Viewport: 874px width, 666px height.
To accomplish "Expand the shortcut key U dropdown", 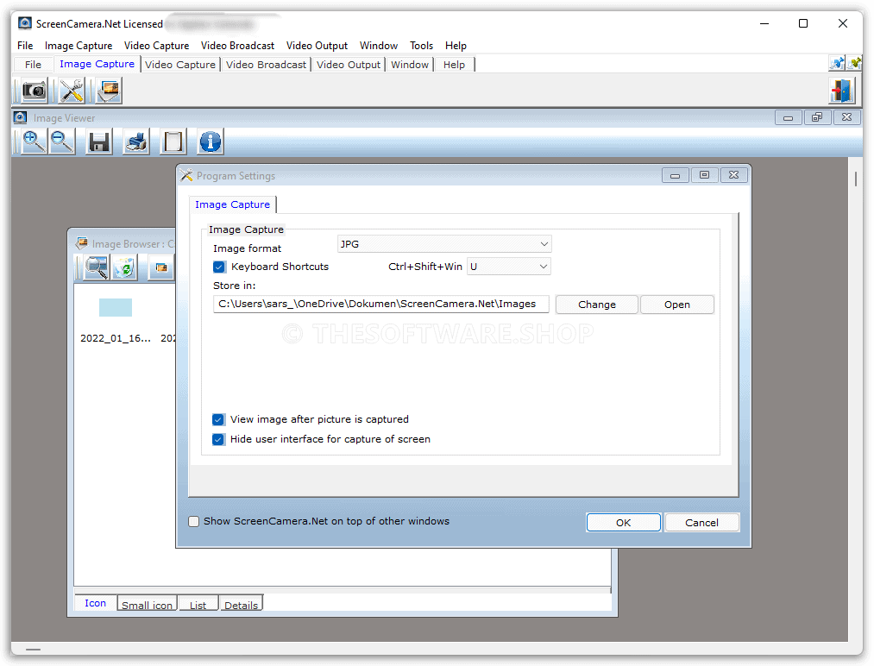I will pyautogui.click(x=508, y=267).
